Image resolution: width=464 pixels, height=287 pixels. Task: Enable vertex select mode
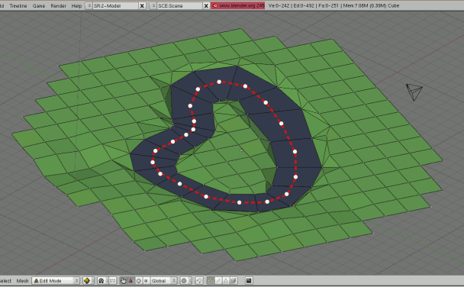click(211, 280)
